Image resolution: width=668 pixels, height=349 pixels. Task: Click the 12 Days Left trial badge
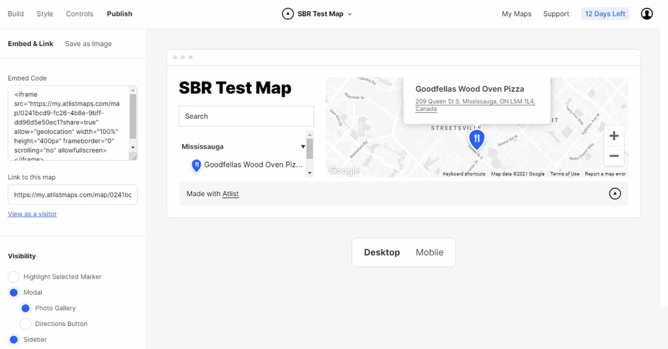point(605,14)
